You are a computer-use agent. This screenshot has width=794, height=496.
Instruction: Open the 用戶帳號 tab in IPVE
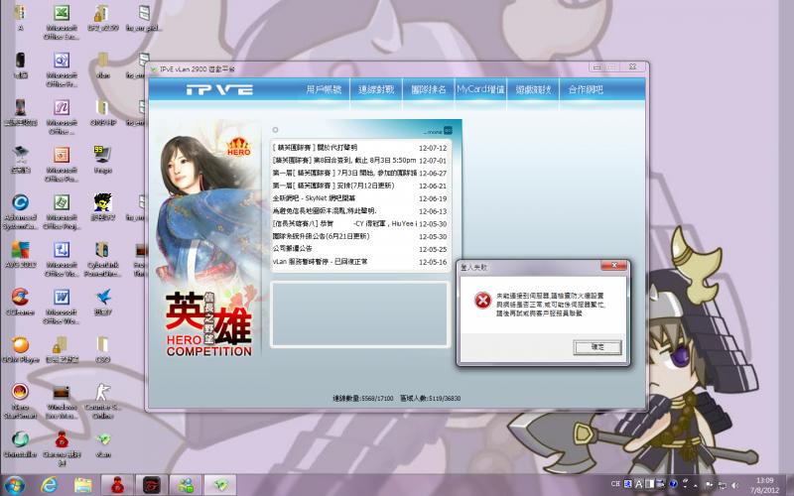click(325, 89)
